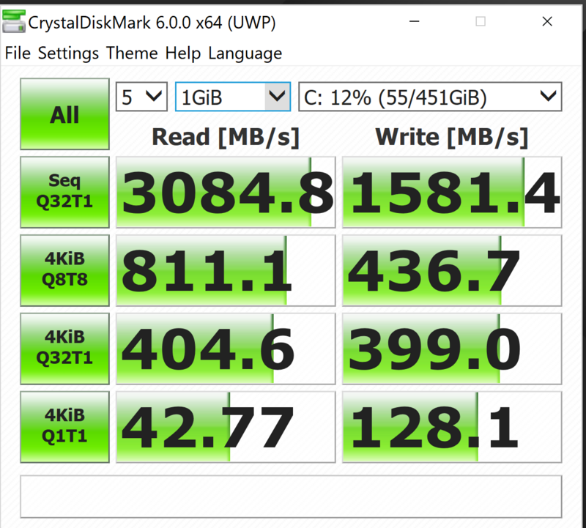Select the Seq write result 1581.4
This screenshot has height=528, width=586.
(x=452, y=192)
